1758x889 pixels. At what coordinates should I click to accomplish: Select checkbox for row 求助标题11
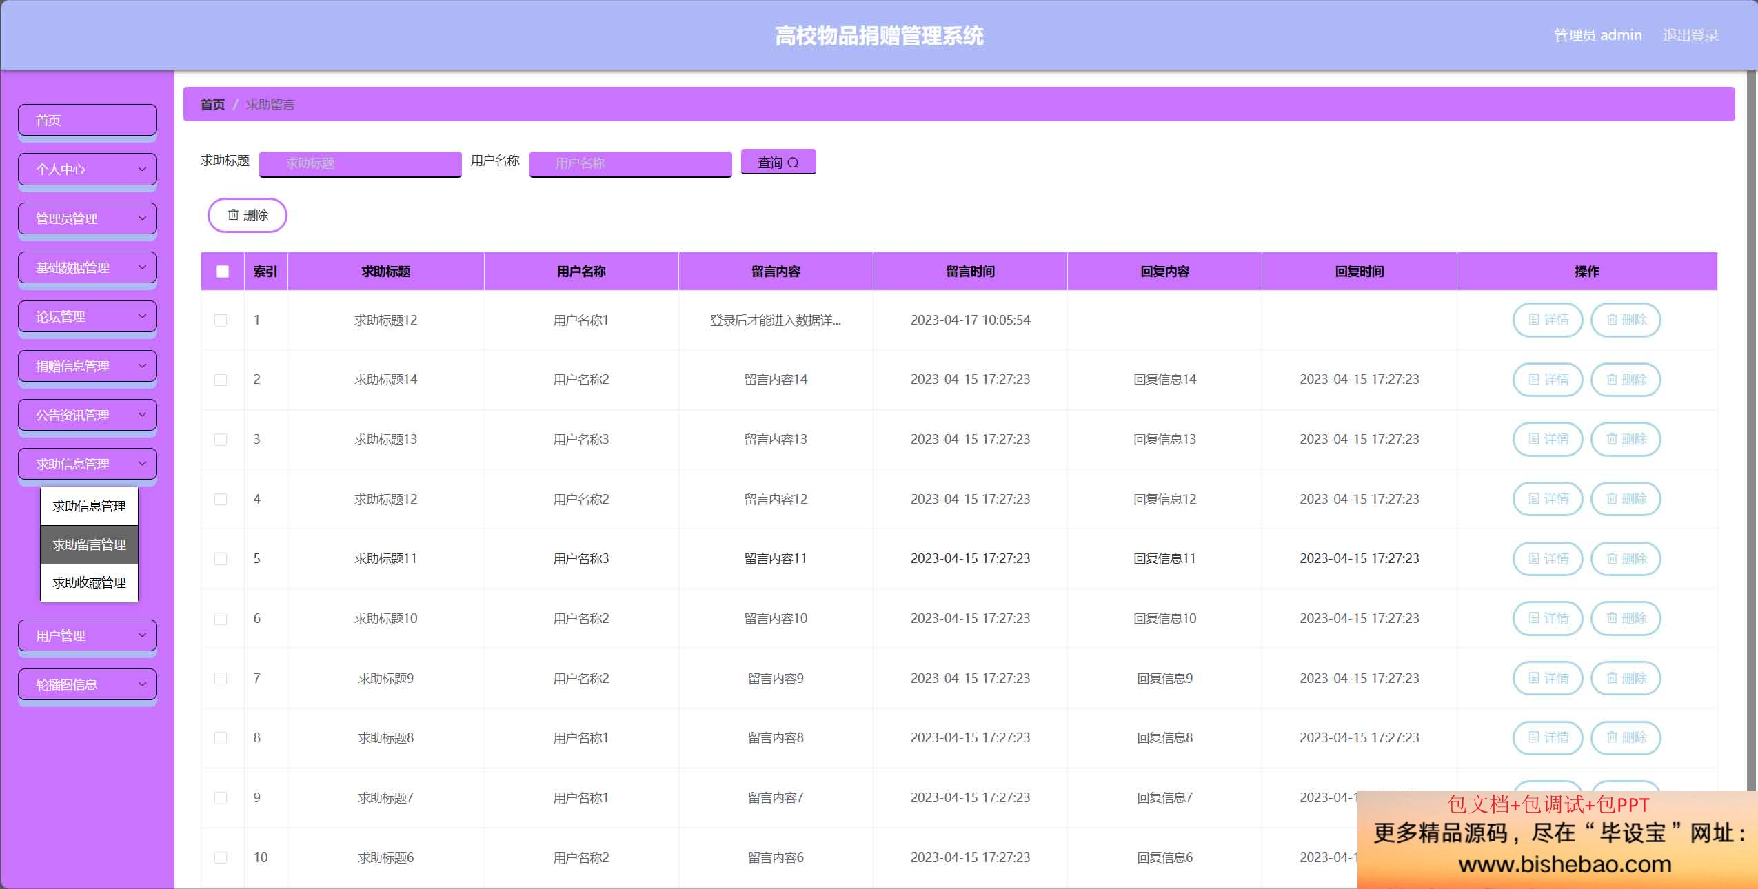click(221, 559)
